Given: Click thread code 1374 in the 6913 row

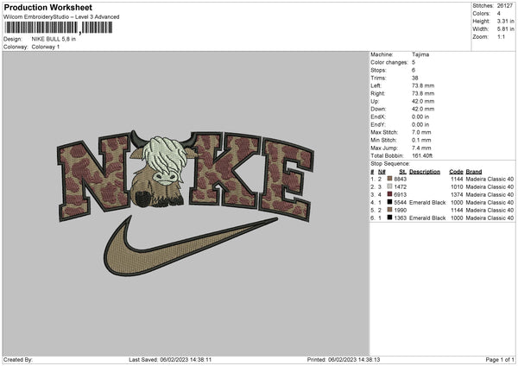Looking at the screenshot, I should [x=457, y=194].
